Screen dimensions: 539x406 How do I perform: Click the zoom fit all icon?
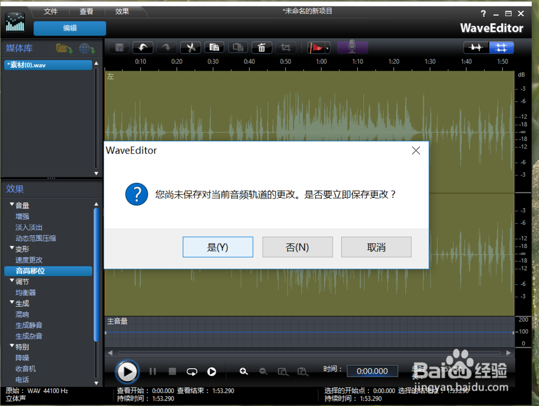303,371
